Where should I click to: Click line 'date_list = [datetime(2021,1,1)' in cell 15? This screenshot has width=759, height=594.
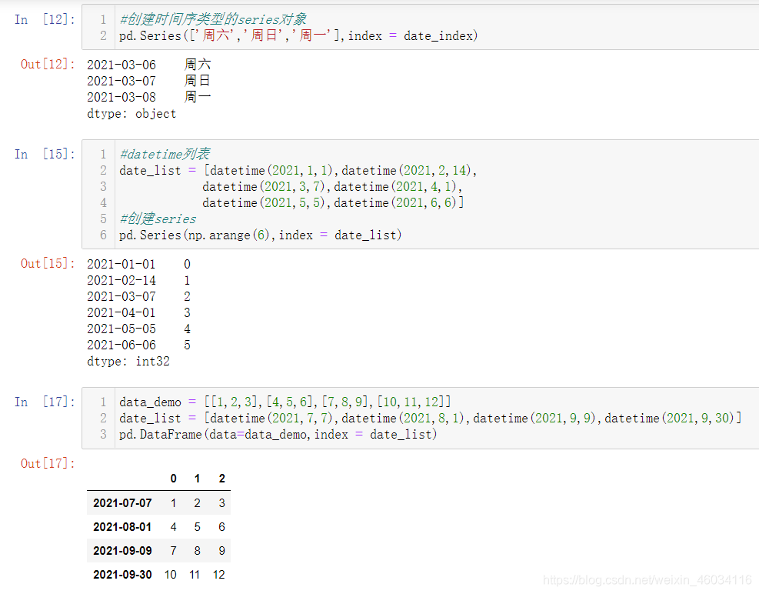[298, 171]
